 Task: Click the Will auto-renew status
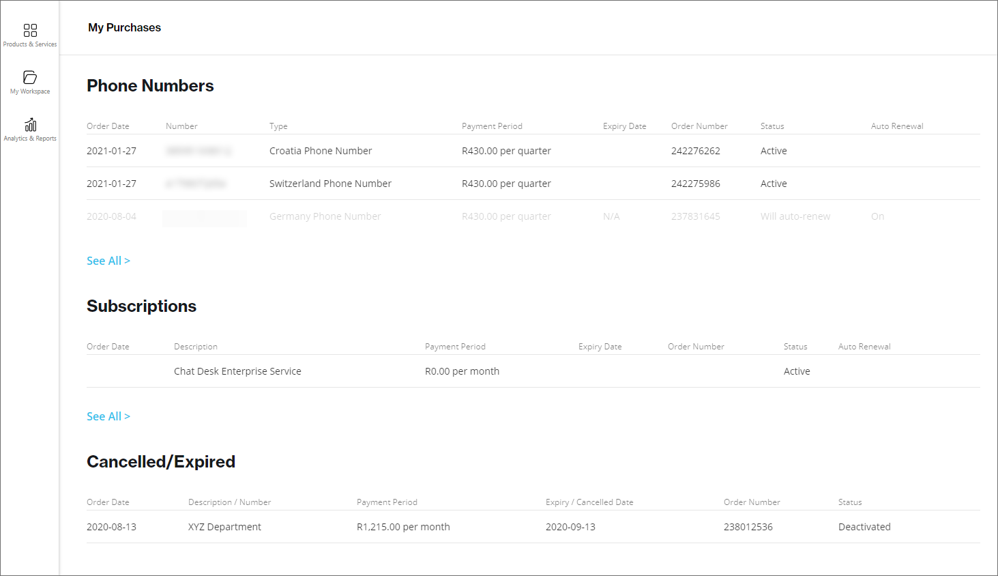click(x=795, y=216)
